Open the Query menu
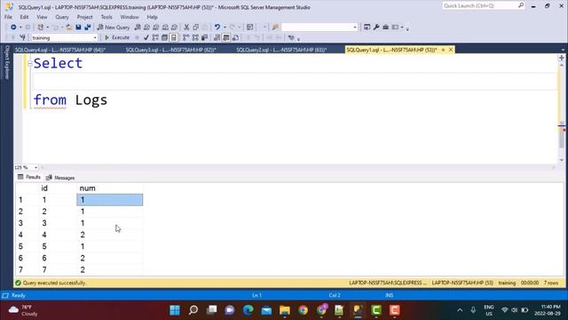 [x=62, y=17]
